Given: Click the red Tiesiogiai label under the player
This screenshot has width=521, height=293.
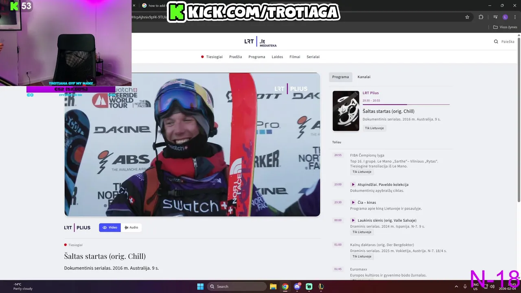Looking at the screenshot, I should tap(73, 245).
